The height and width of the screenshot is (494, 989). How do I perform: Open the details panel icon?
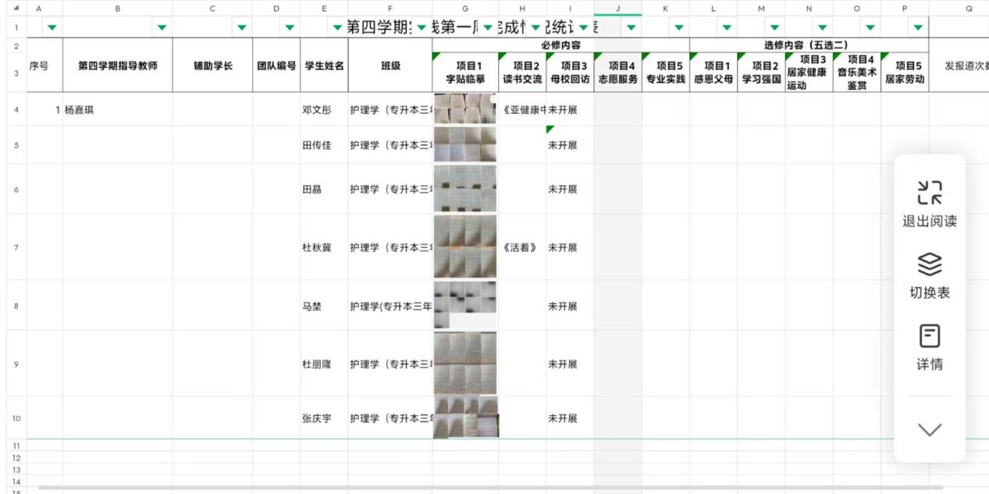tap(929, 336)
